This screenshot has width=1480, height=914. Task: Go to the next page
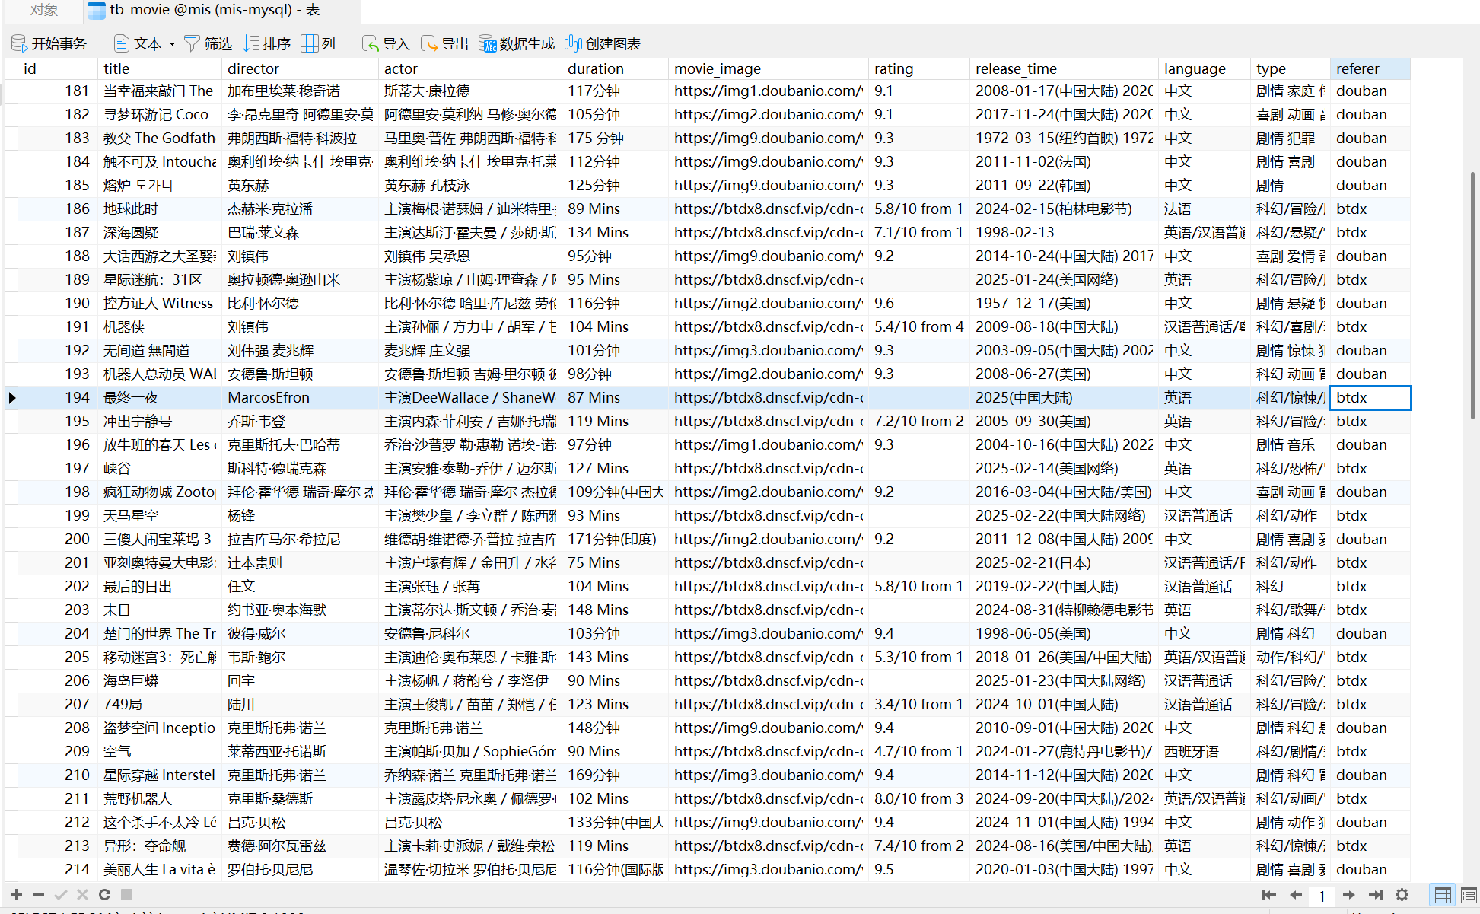pyautogui.click(x=1348, y=895)
